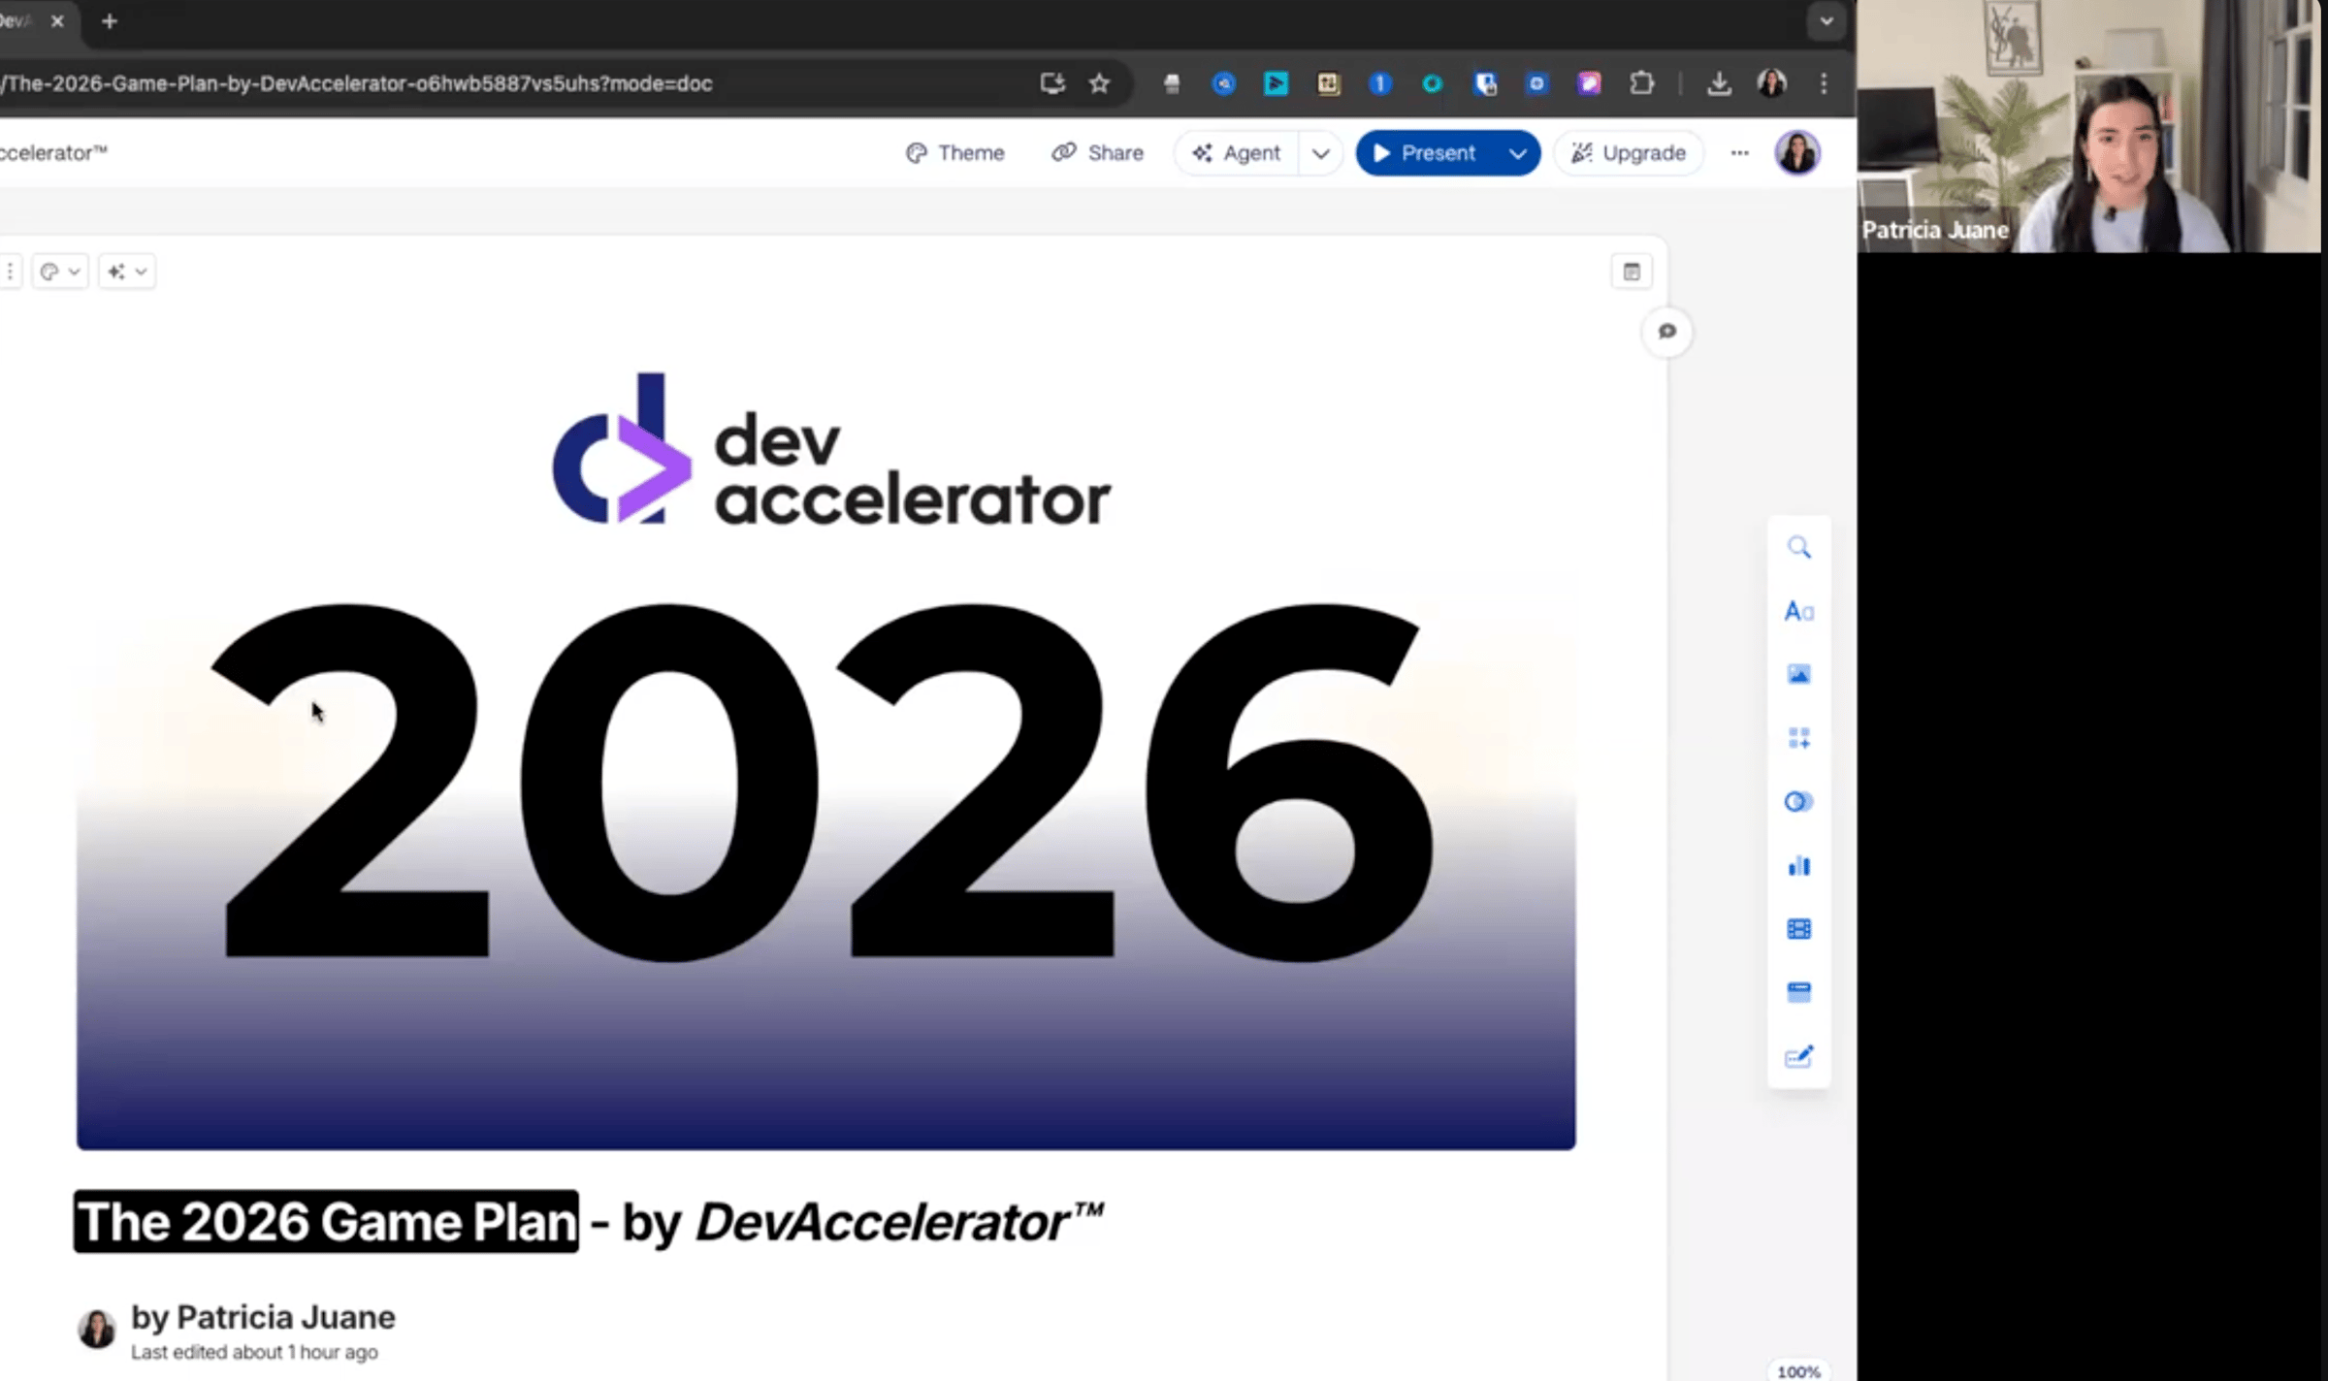Open the card style palette dropdown
The image size is (2328, 1381).
coord(60,272)
